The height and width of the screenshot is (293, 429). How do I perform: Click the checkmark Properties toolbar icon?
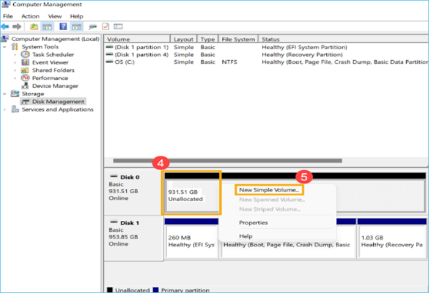coord(106,26)
